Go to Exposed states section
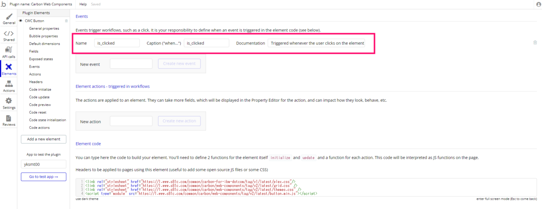 [x=41, y=59]
